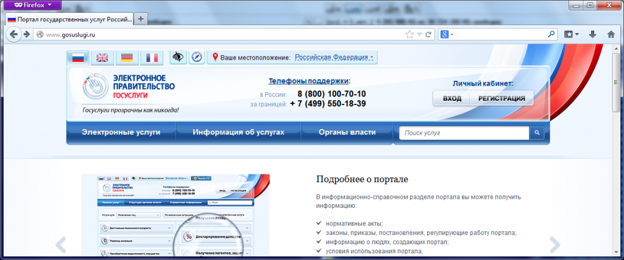Click the Поиск услуг search field
The height and width of the screenshot is (260, 624).
pos(464,132)
